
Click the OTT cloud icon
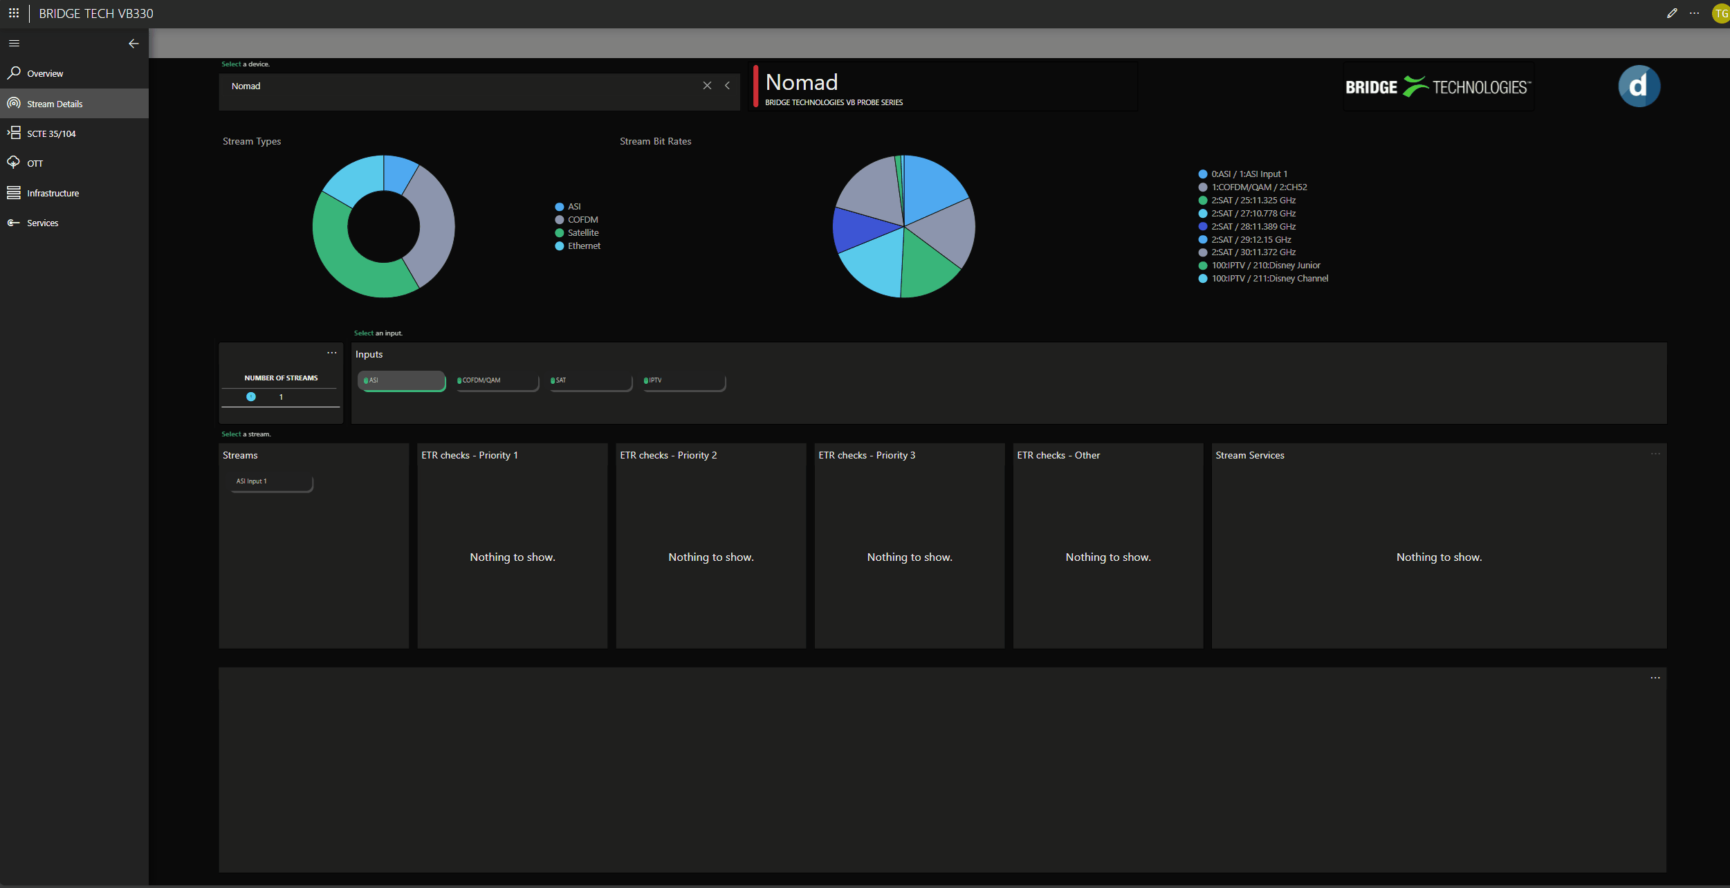coord(13,163)
